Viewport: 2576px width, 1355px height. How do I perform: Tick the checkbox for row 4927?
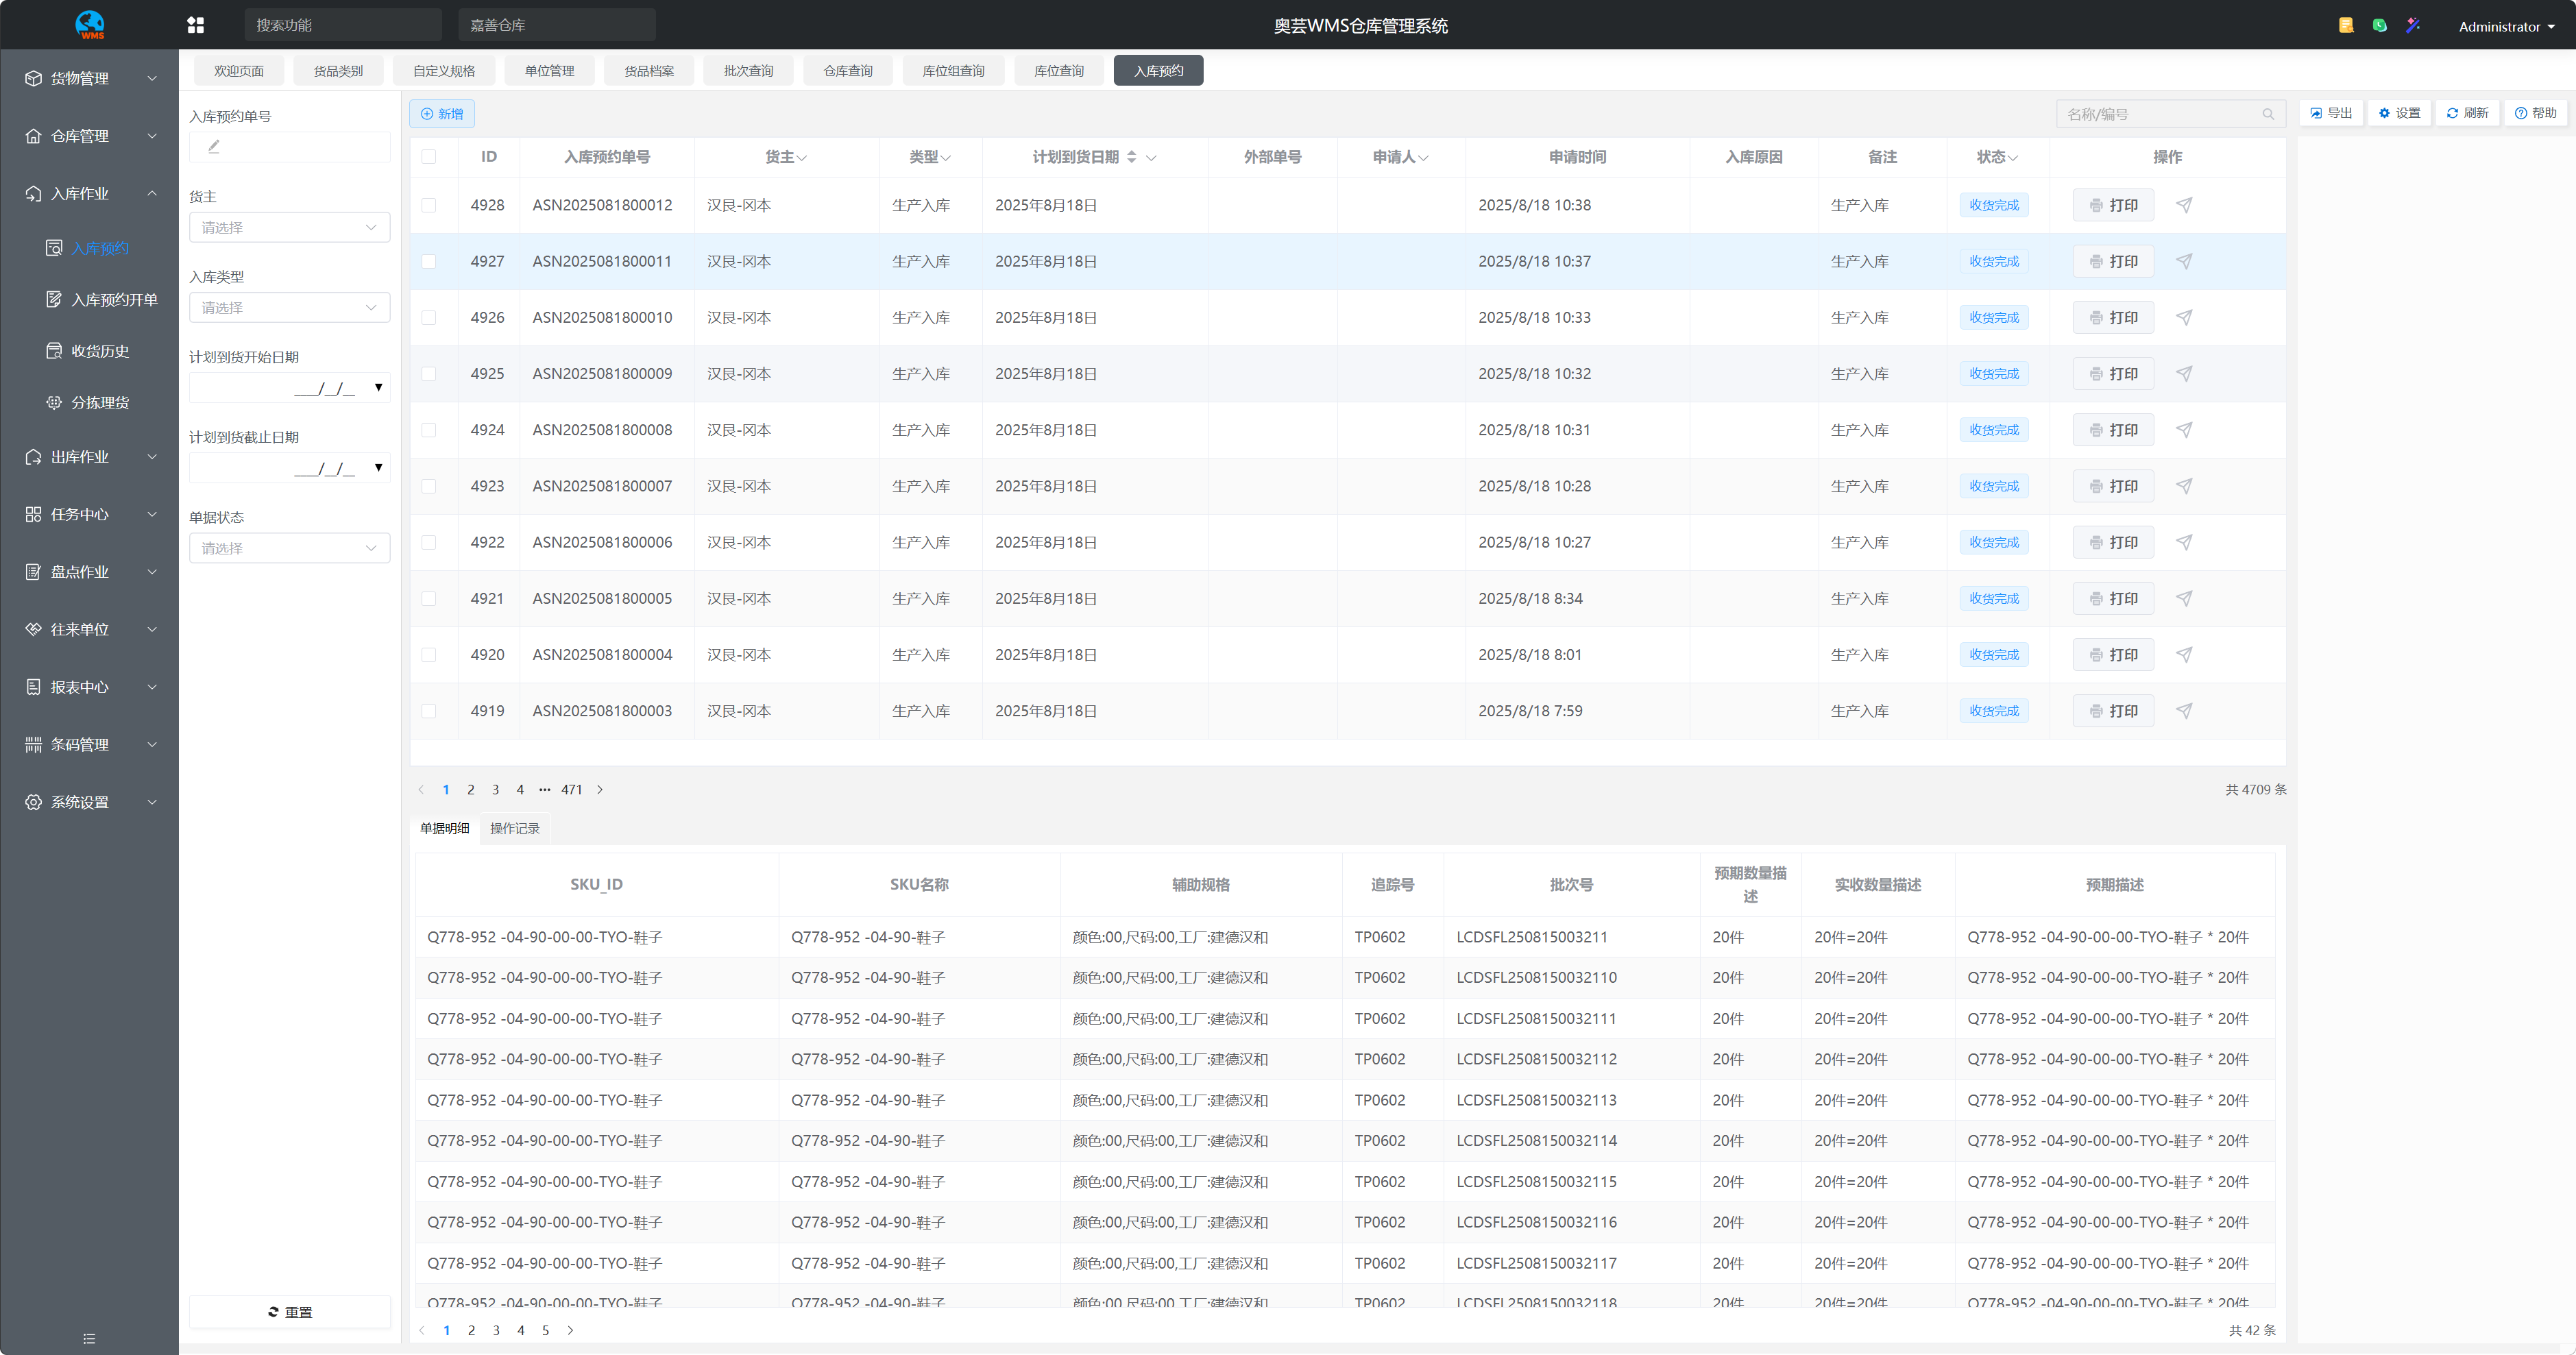[429, 261]
